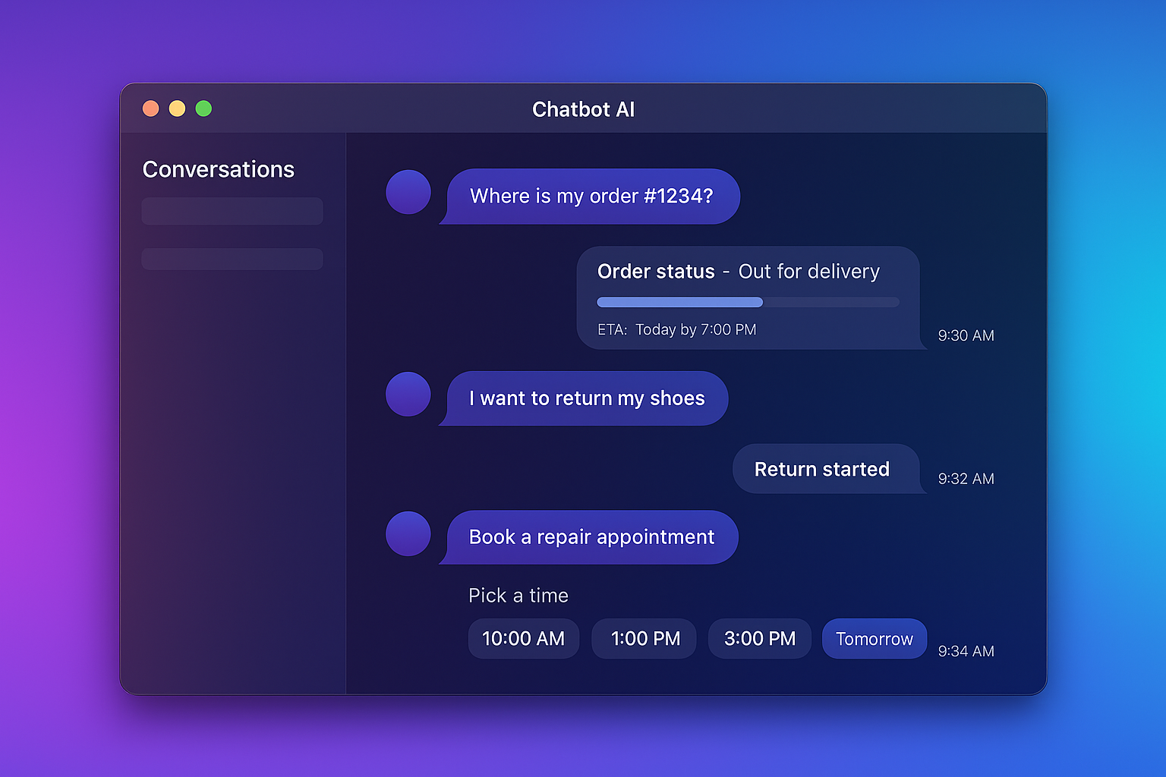Minimize the window with the yellow button
Viewport: 1166px width, 777px height.
177,109
